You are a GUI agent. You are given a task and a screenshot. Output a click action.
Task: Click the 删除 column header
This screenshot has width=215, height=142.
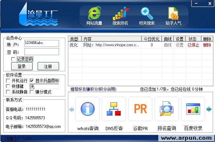[207, 39]
